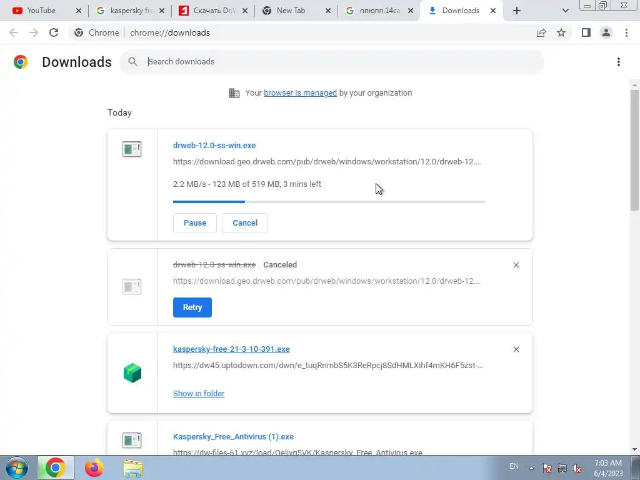Show hidden tray icons arrow

pyautogui.click(x=531, y=468)
